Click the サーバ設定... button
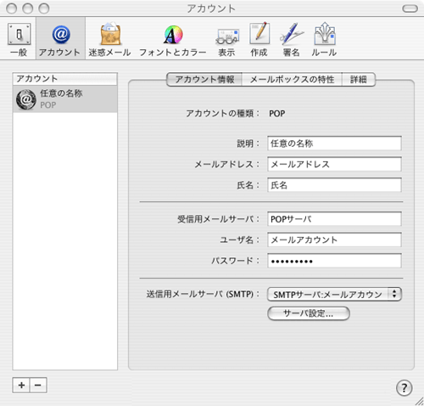This screenshot has height=406, width=424. click(309, 313)
